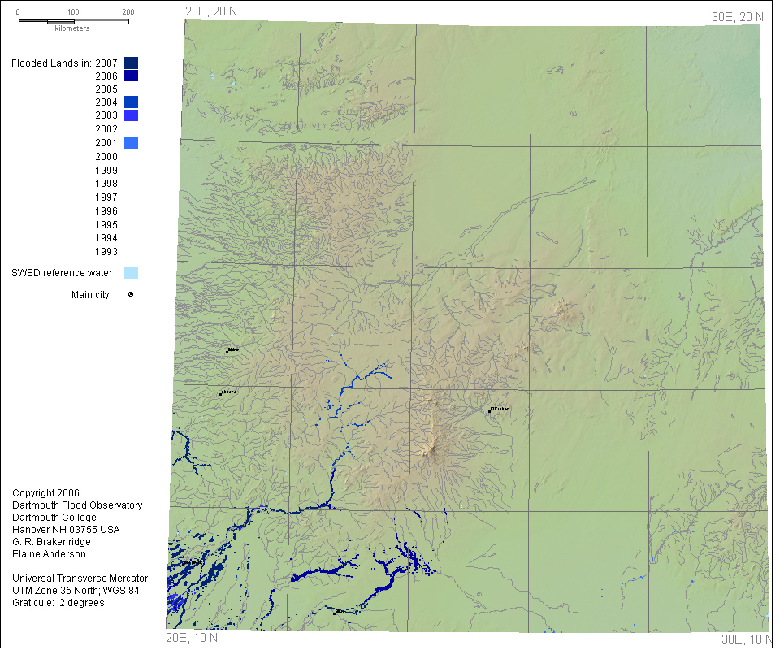Click the 'Dartmouth Flood Observatory' credit text

pos(77,505)
